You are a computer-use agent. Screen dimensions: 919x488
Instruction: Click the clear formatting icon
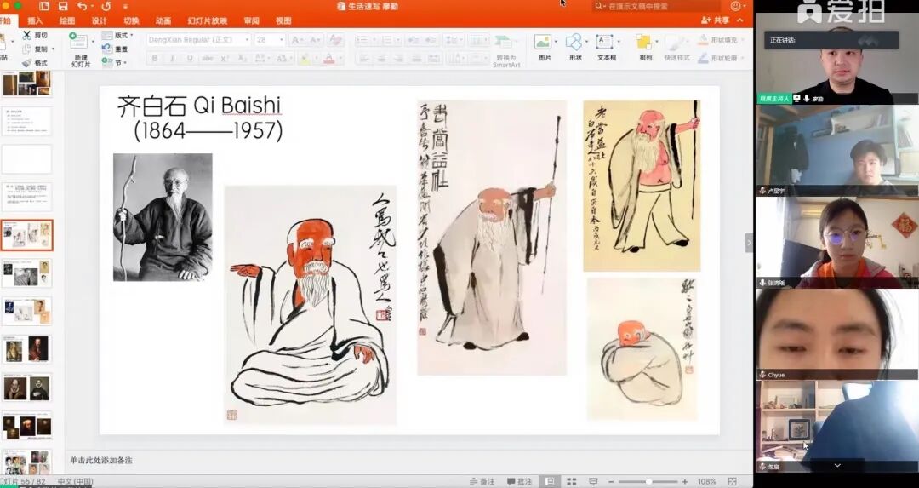coord(335,40)
